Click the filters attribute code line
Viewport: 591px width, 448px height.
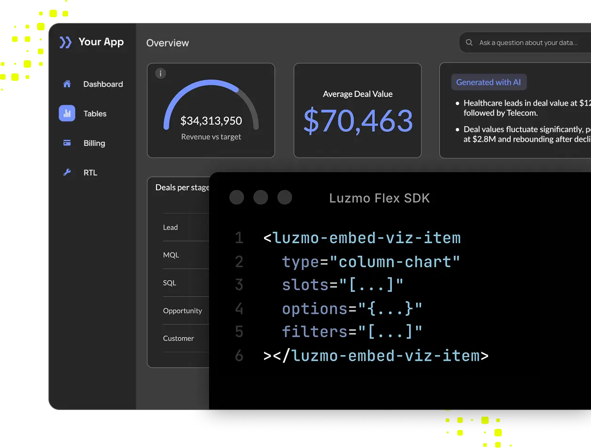pyautogui.click(x=352, y=332)
